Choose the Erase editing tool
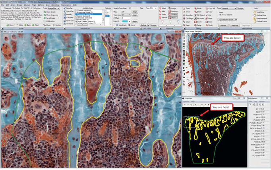The height and width of the screenshot is (170, 271). click(184, 11)
